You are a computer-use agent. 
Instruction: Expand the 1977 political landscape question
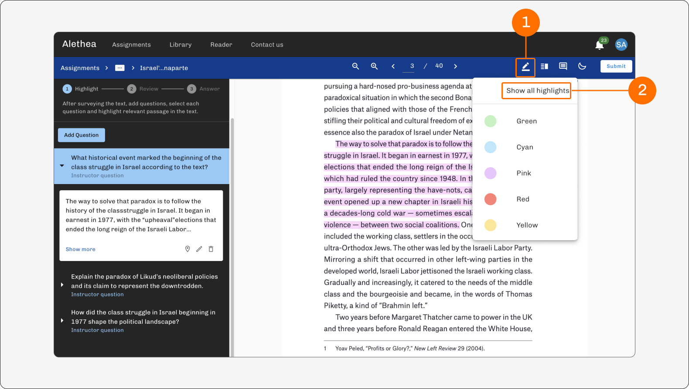pos(62,320)
